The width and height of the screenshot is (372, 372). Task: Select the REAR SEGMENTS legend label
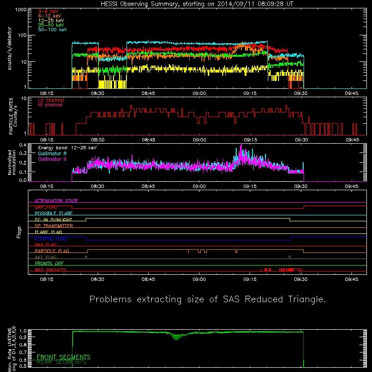click(62, 362)
